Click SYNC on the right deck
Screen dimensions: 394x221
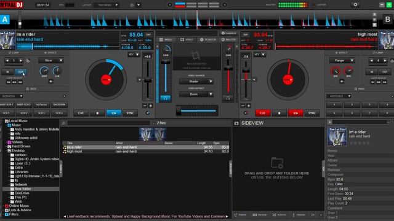click(312, 113)
